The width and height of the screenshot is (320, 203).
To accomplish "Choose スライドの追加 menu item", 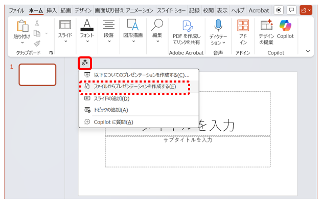I will pyautogui.click(x=139, y=98).
